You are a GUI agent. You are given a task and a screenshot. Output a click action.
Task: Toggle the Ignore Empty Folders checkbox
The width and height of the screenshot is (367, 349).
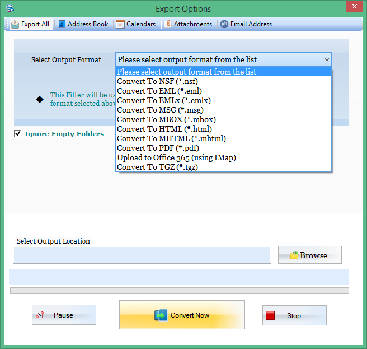[17, 134]
